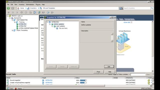The image size is (160, 90).
Task: Click the magnifier search button
Action: click(x=152, y=8)
